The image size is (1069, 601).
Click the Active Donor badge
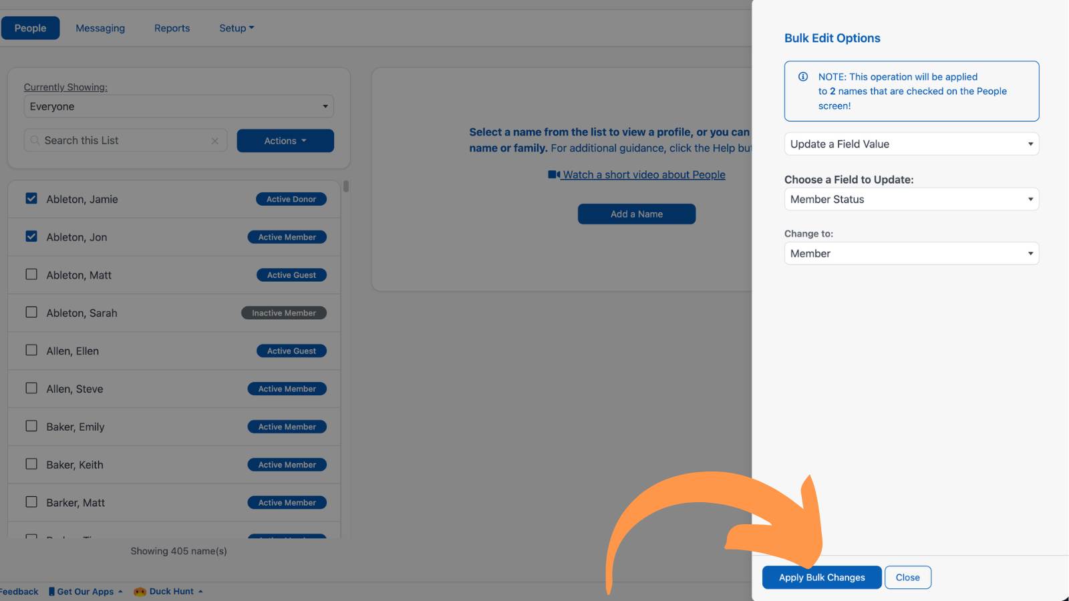tap(291, 199)
